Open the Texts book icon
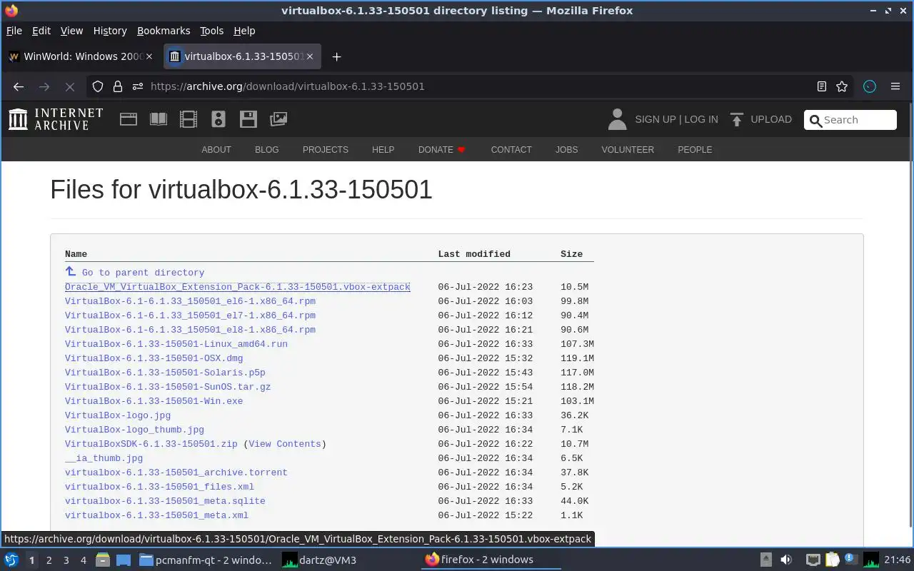Viewport: 914px width, 571px height. 159,119
